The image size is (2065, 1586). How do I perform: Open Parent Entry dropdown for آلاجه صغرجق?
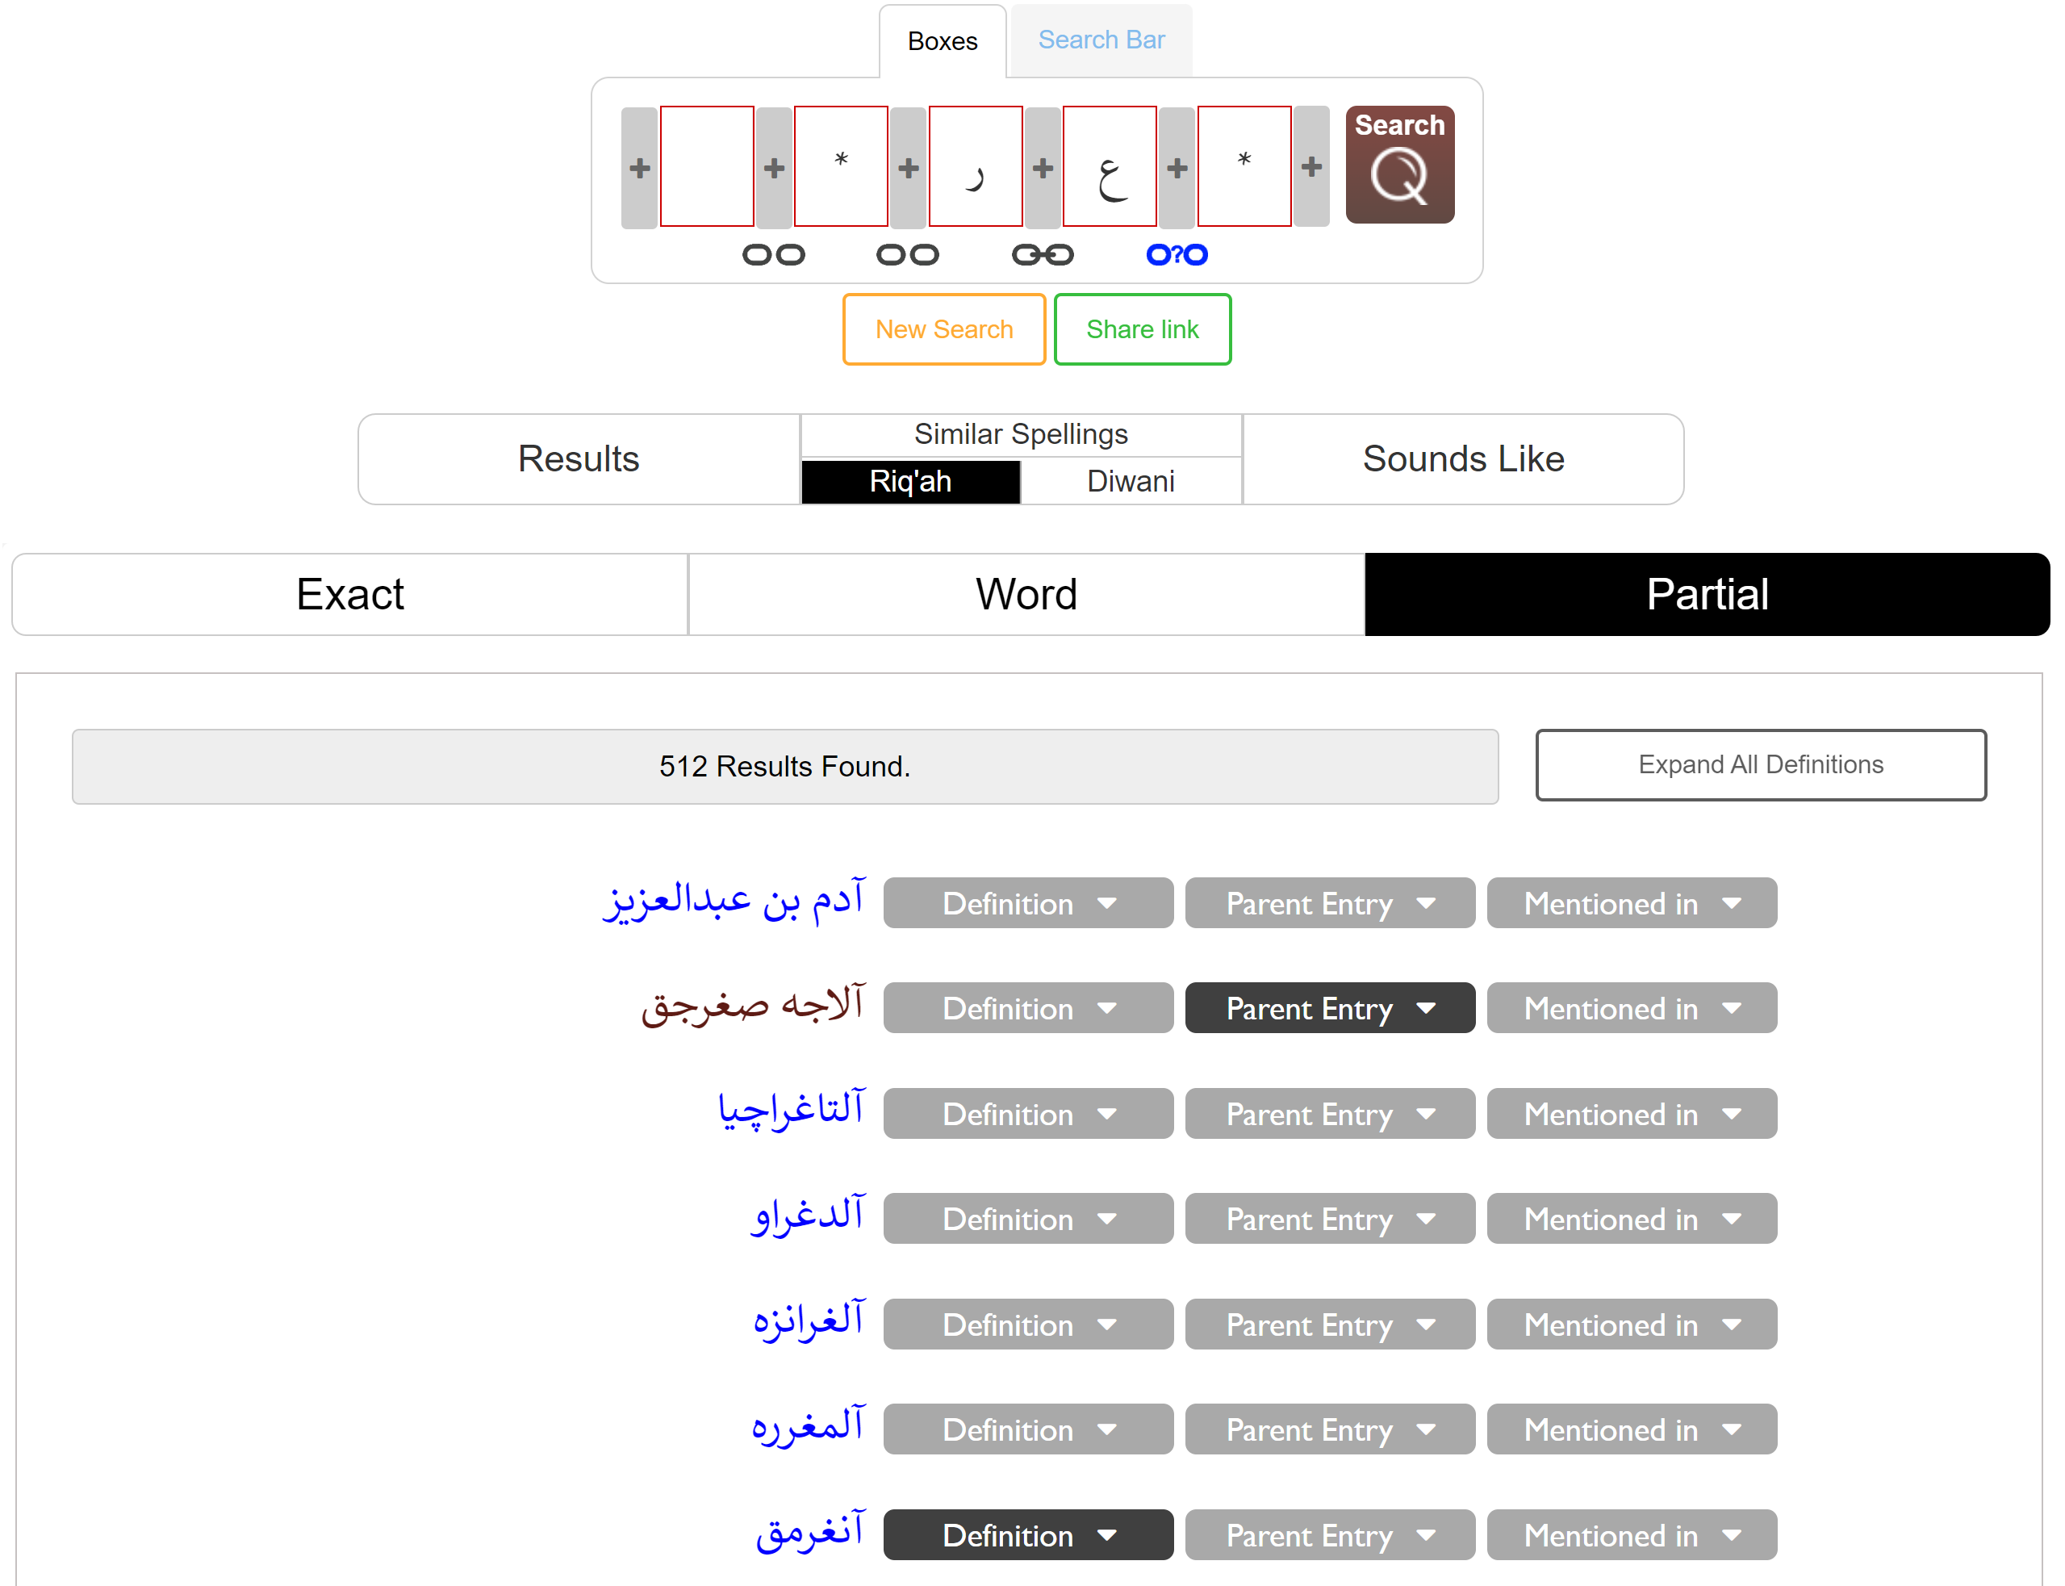point(1329,1008)
